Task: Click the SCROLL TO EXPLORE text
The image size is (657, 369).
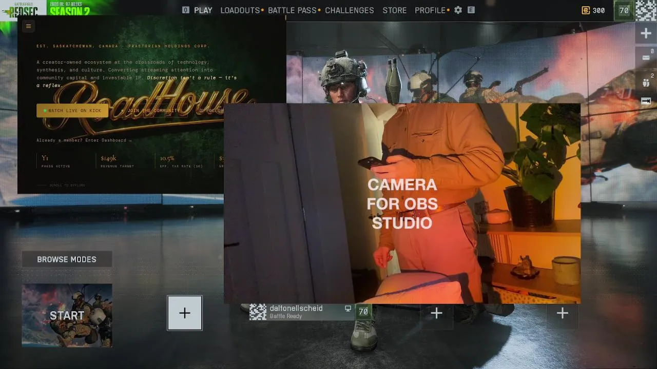Action: coord(67,186)
